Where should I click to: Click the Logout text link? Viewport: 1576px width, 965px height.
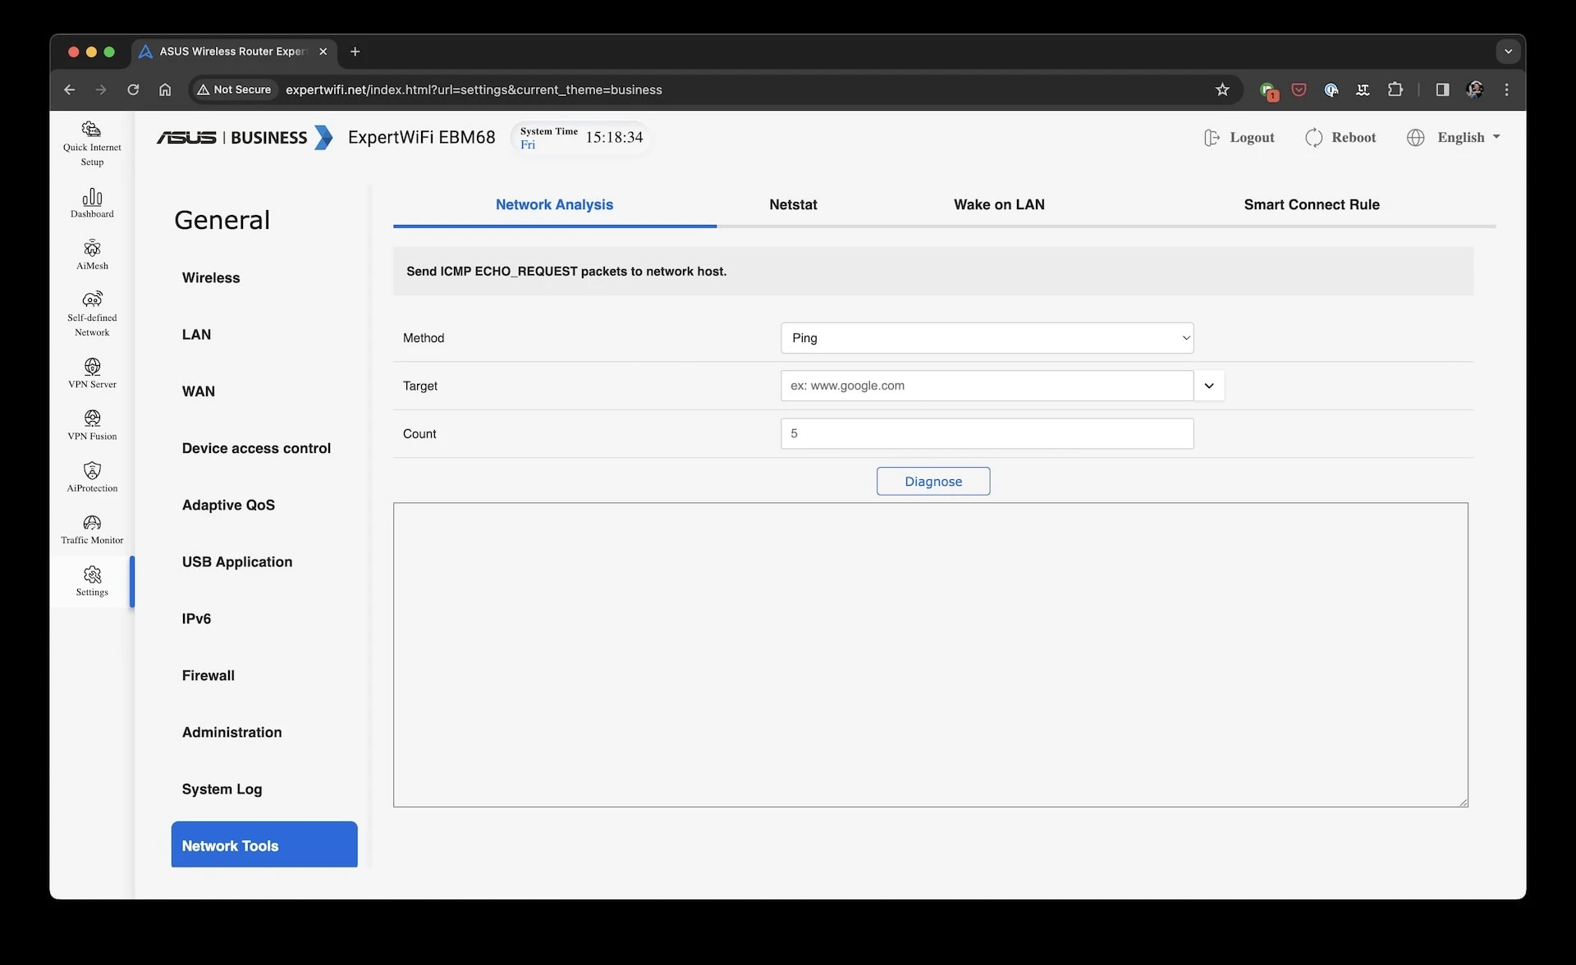[x=1252, y=138]
